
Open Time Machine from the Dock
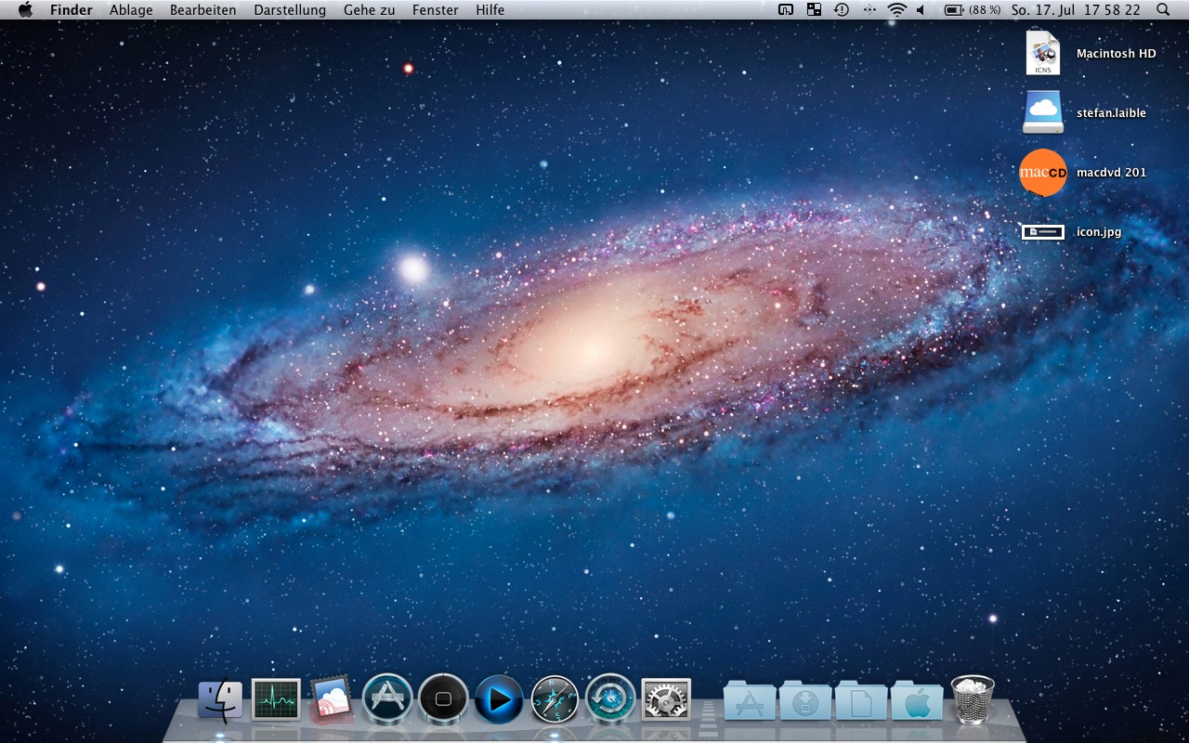(x=610, y=698)
